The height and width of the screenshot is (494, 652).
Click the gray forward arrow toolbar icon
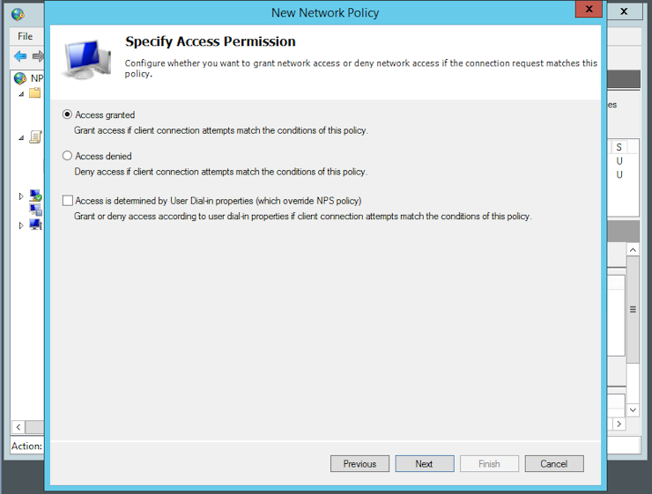(38, 56)
